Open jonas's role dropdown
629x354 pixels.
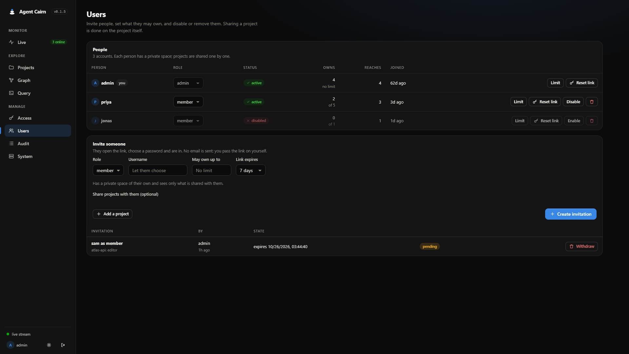pyautogui.click(x=188, y=121)
